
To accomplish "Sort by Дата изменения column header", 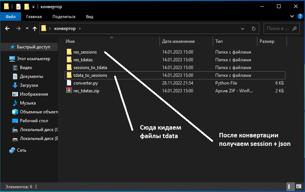I will point(178,41).
